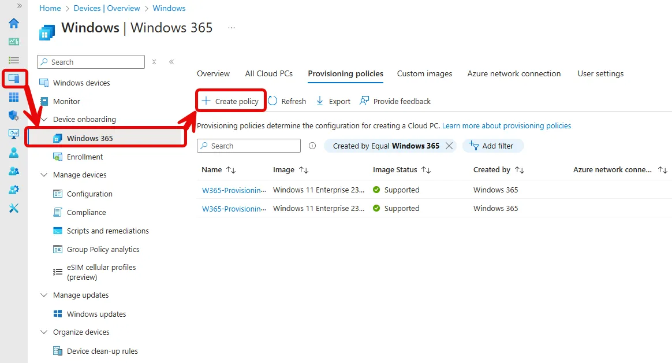Click Home in breadcrumb
This screenshot has width=672, height=363.
pos(50,8)
